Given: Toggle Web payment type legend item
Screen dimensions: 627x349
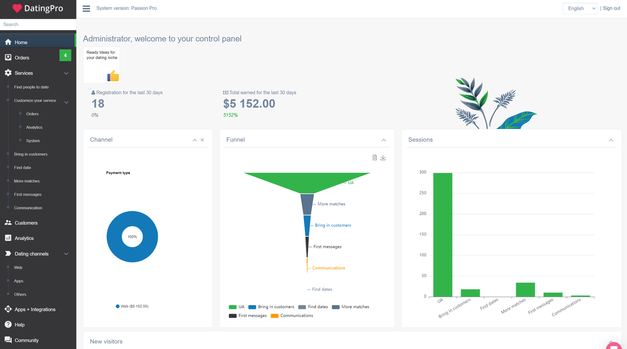Looking at the screenshot, I should 132,306.
